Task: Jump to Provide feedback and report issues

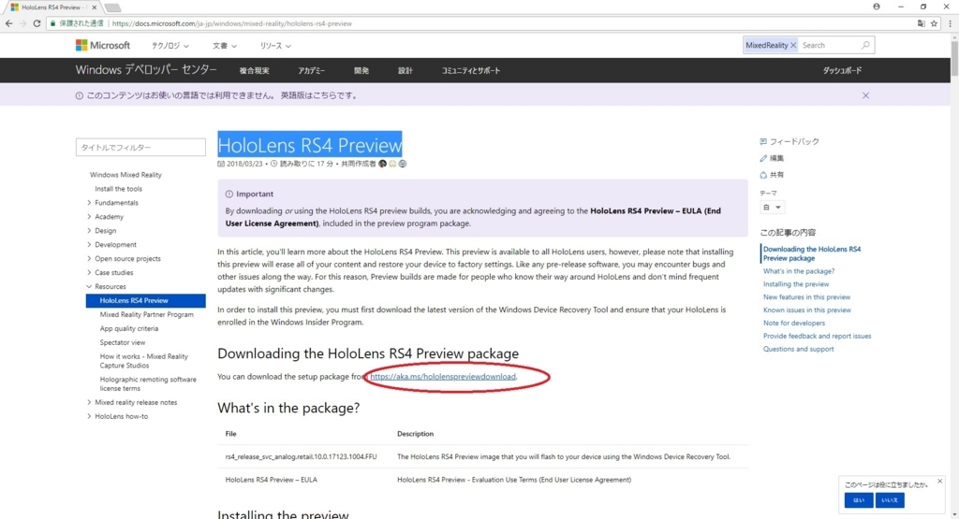Action: (x=817, y=336)
